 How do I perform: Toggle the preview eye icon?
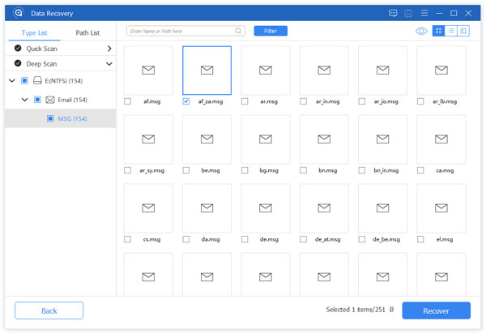[421, 31]
